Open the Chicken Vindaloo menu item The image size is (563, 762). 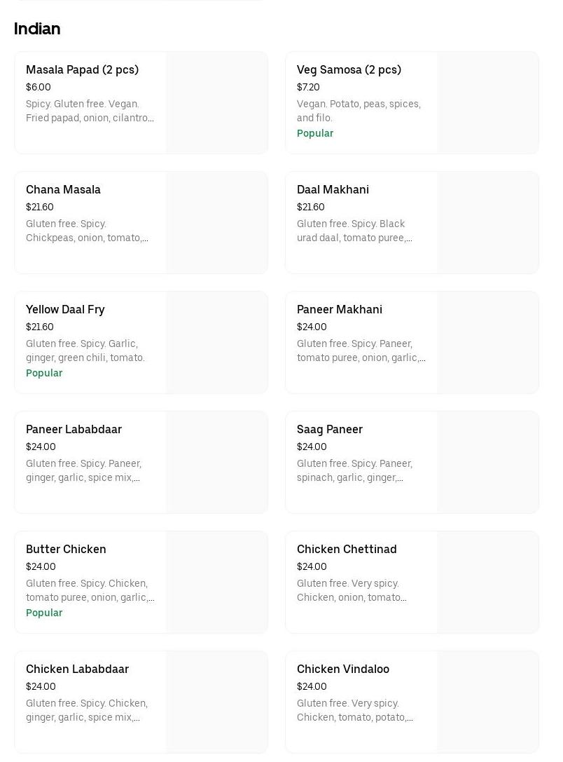(343, 669)
